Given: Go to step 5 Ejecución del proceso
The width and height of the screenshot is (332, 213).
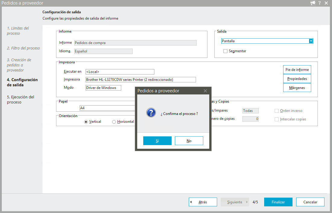Looking at the screenshot, I should 20,99.
